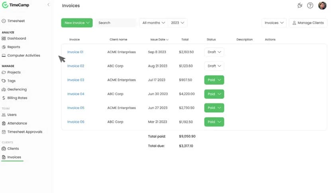
Task: Collapse the sidebar with the arrow icon
Action: [x=49, y=5]
